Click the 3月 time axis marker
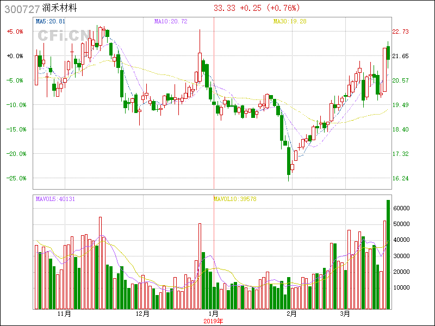This screenshot has height=326, width=435. (x=345, y=314)
